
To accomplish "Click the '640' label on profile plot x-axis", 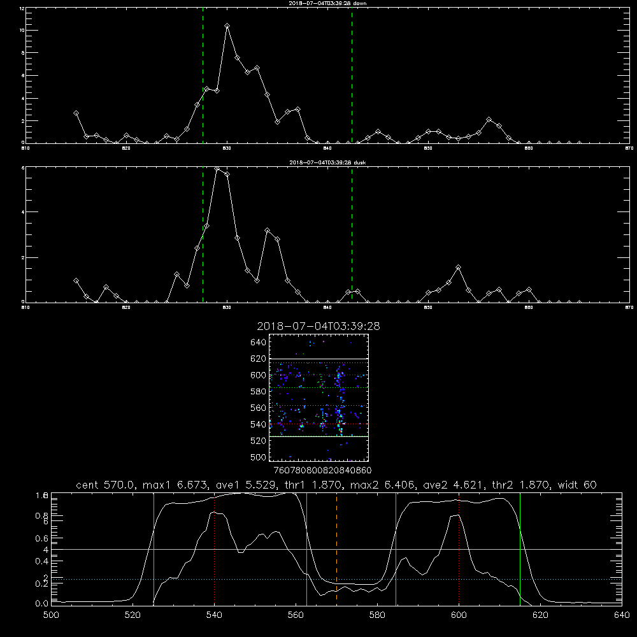I will 622,615.
